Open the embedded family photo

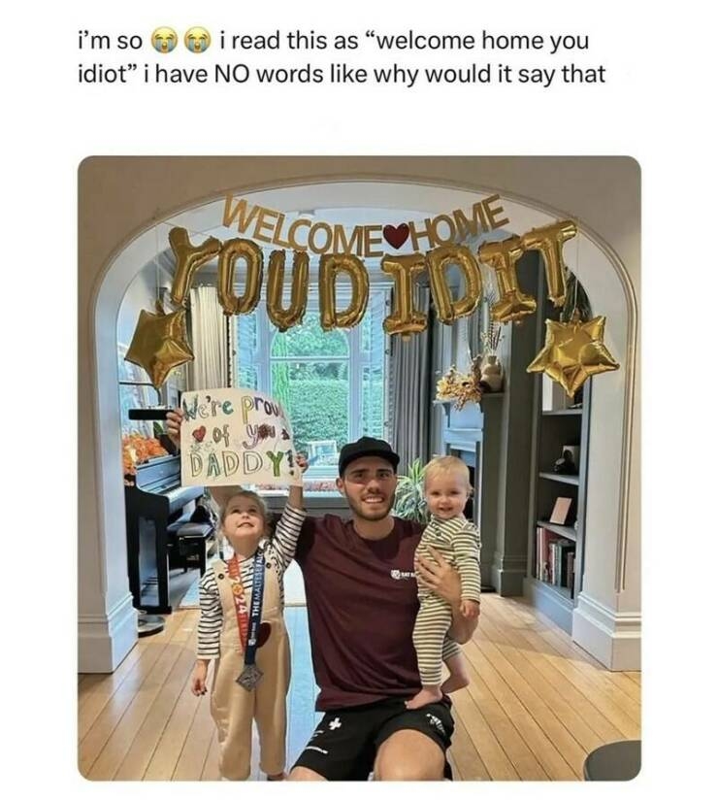click(360, 468)
